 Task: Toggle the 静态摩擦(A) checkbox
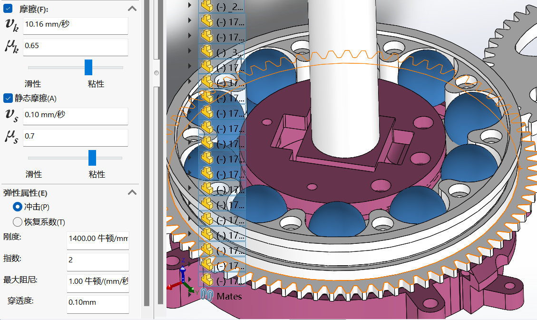pos(8,99)
